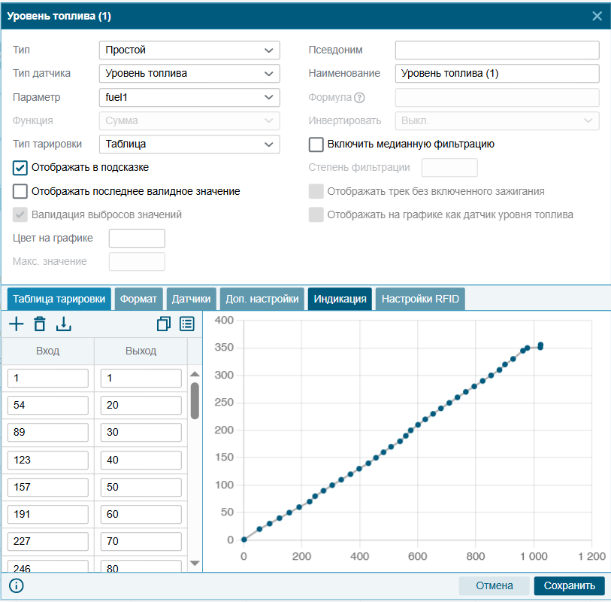Copy calibration table with duplicate icon
This screenshot has height=602, width=611.
(x=164, y=324)
